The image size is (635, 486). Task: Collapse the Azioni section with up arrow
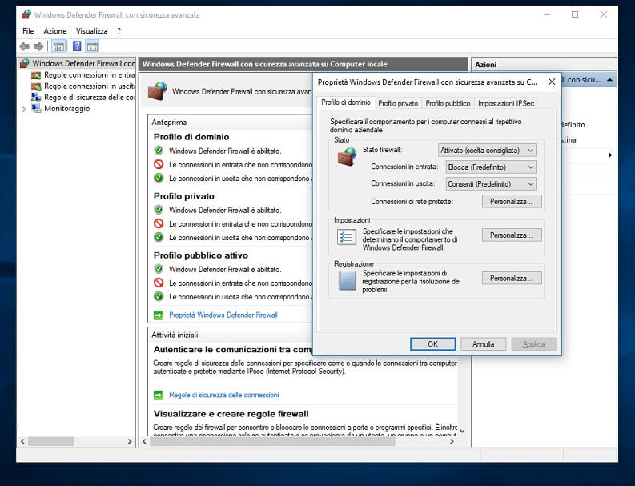(x=609, y=80)
